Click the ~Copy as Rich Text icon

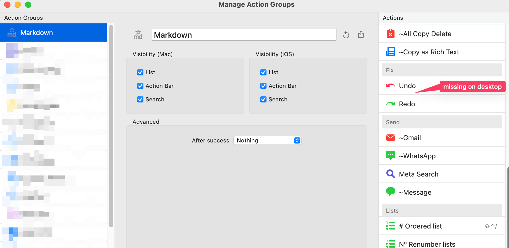[x=390, y=51]
